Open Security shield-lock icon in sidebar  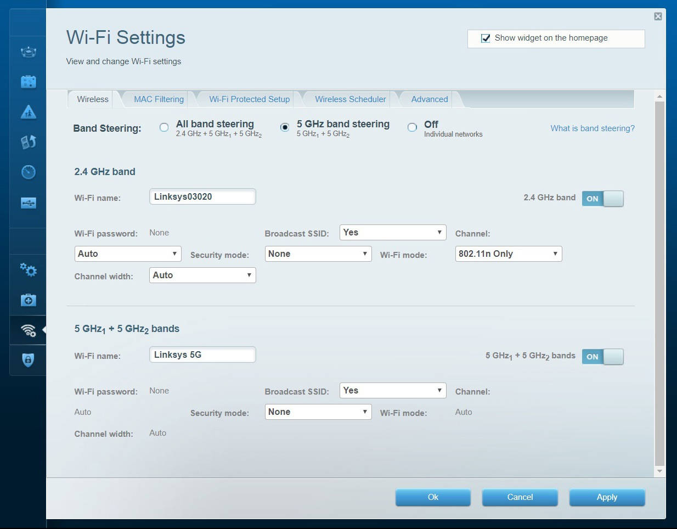[28, 360]
